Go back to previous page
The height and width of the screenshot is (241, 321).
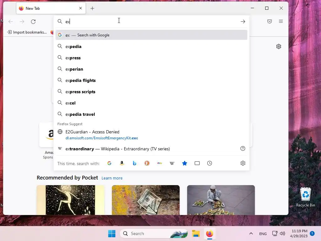tap(11, 22)
